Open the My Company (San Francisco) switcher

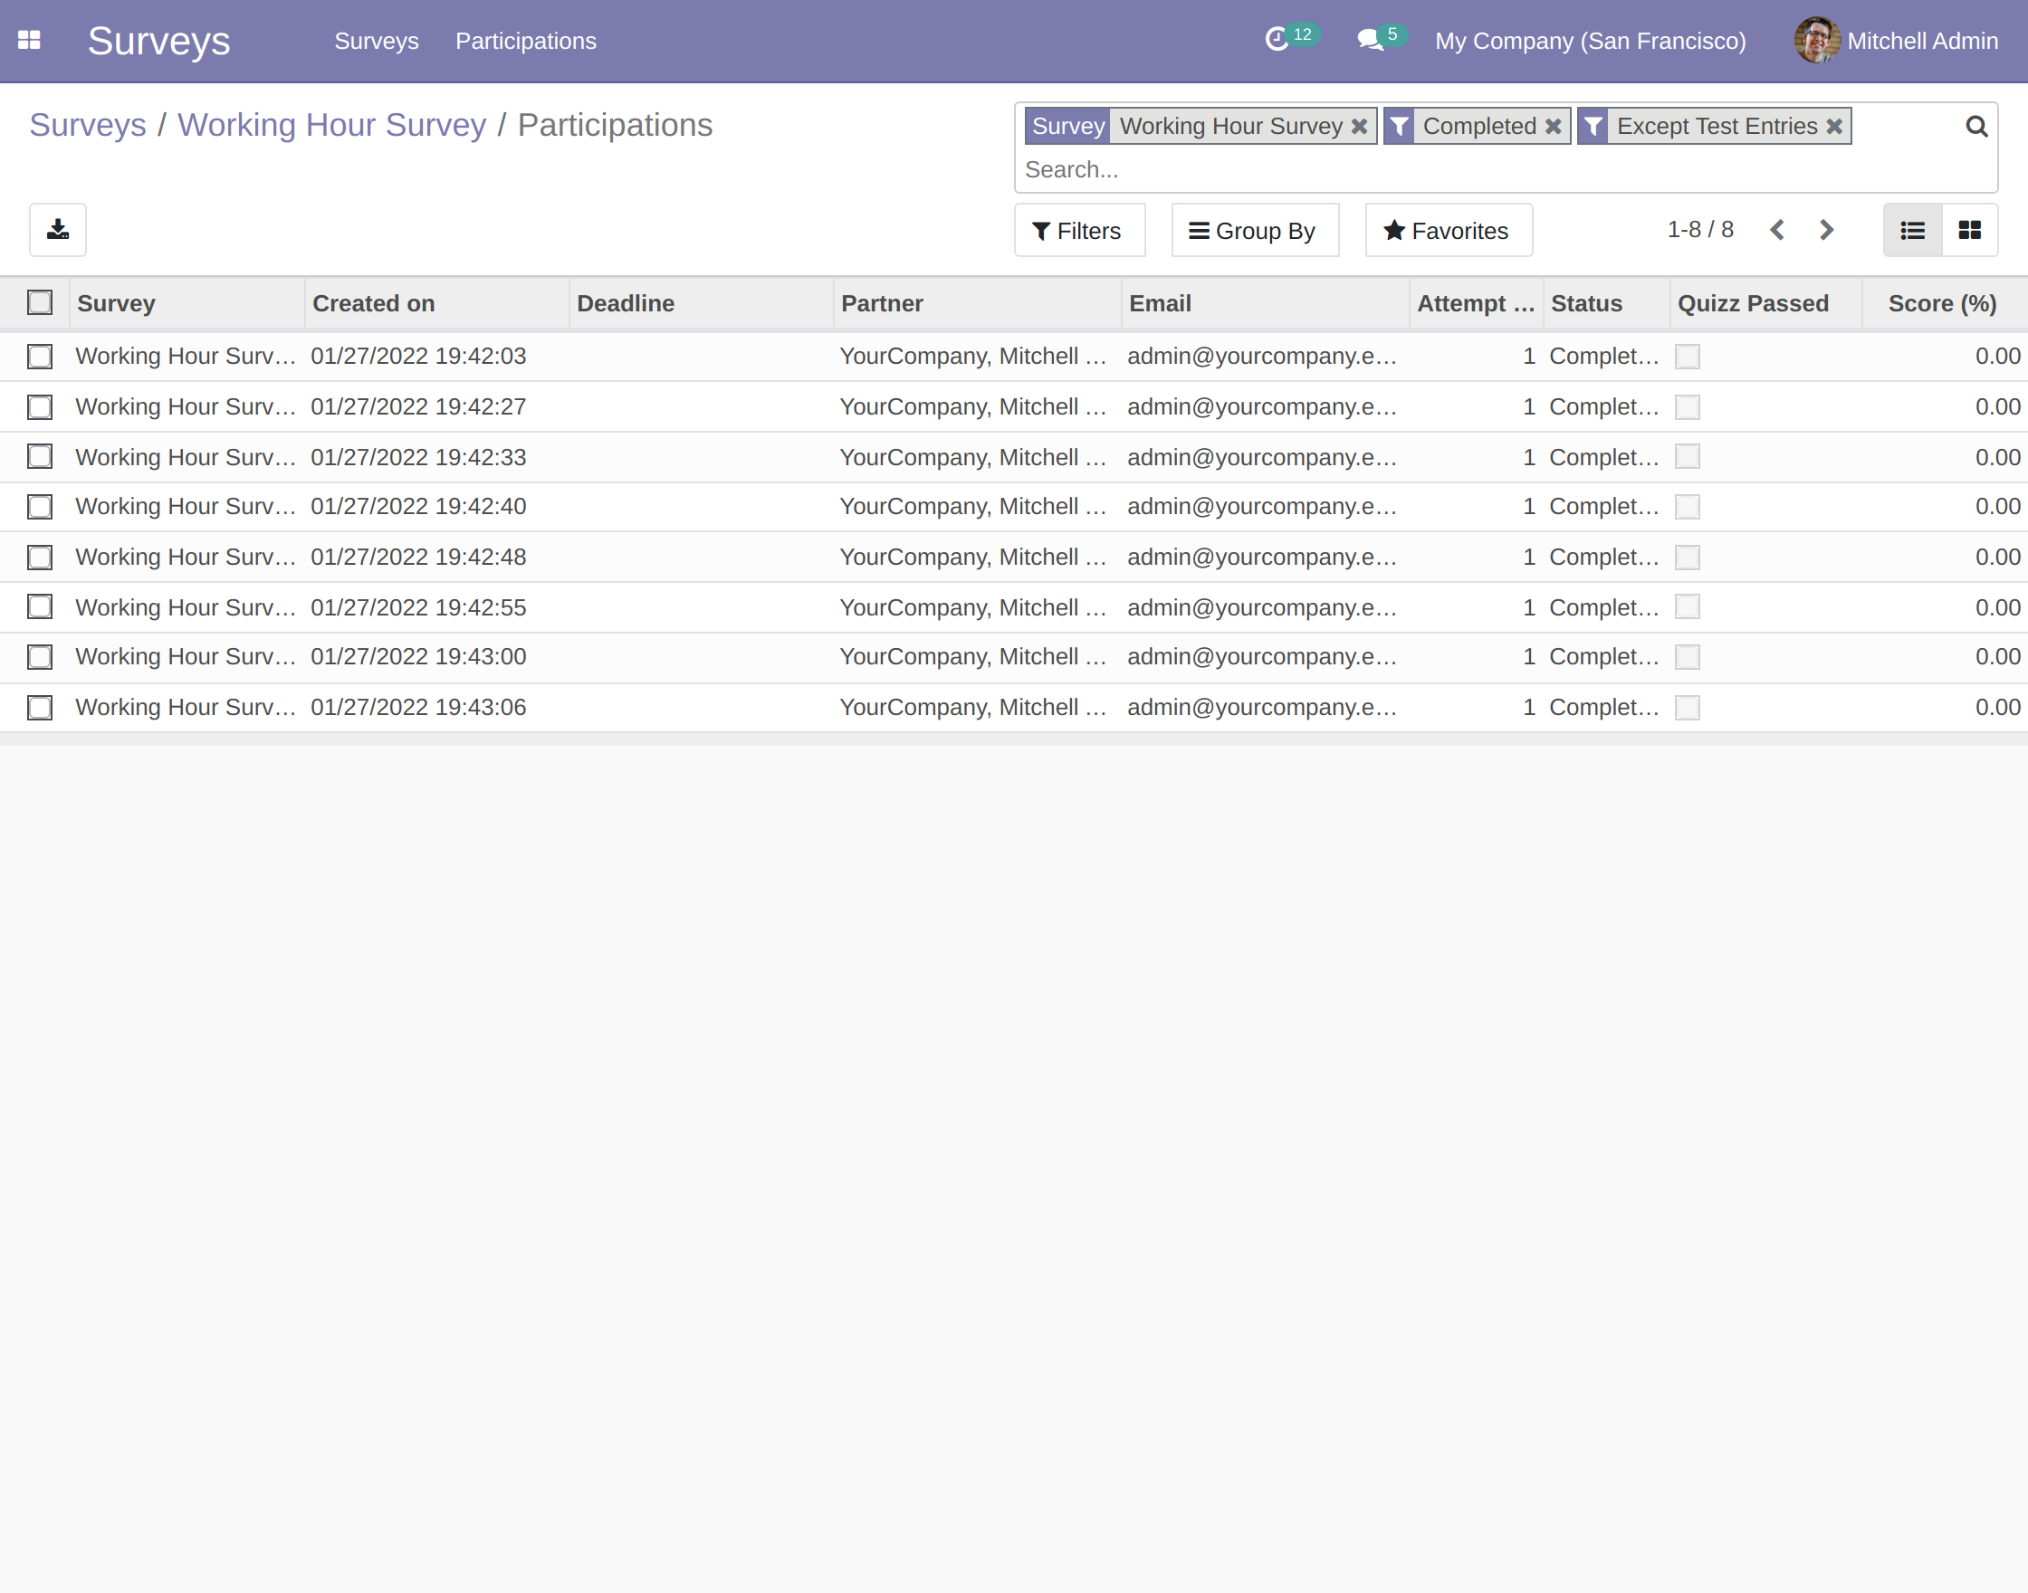[x=1590, y=40]
